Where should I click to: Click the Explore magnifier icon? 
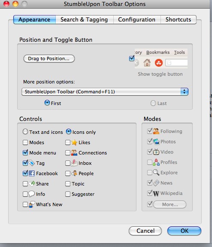pyautogui.click(x=156, y=172)
